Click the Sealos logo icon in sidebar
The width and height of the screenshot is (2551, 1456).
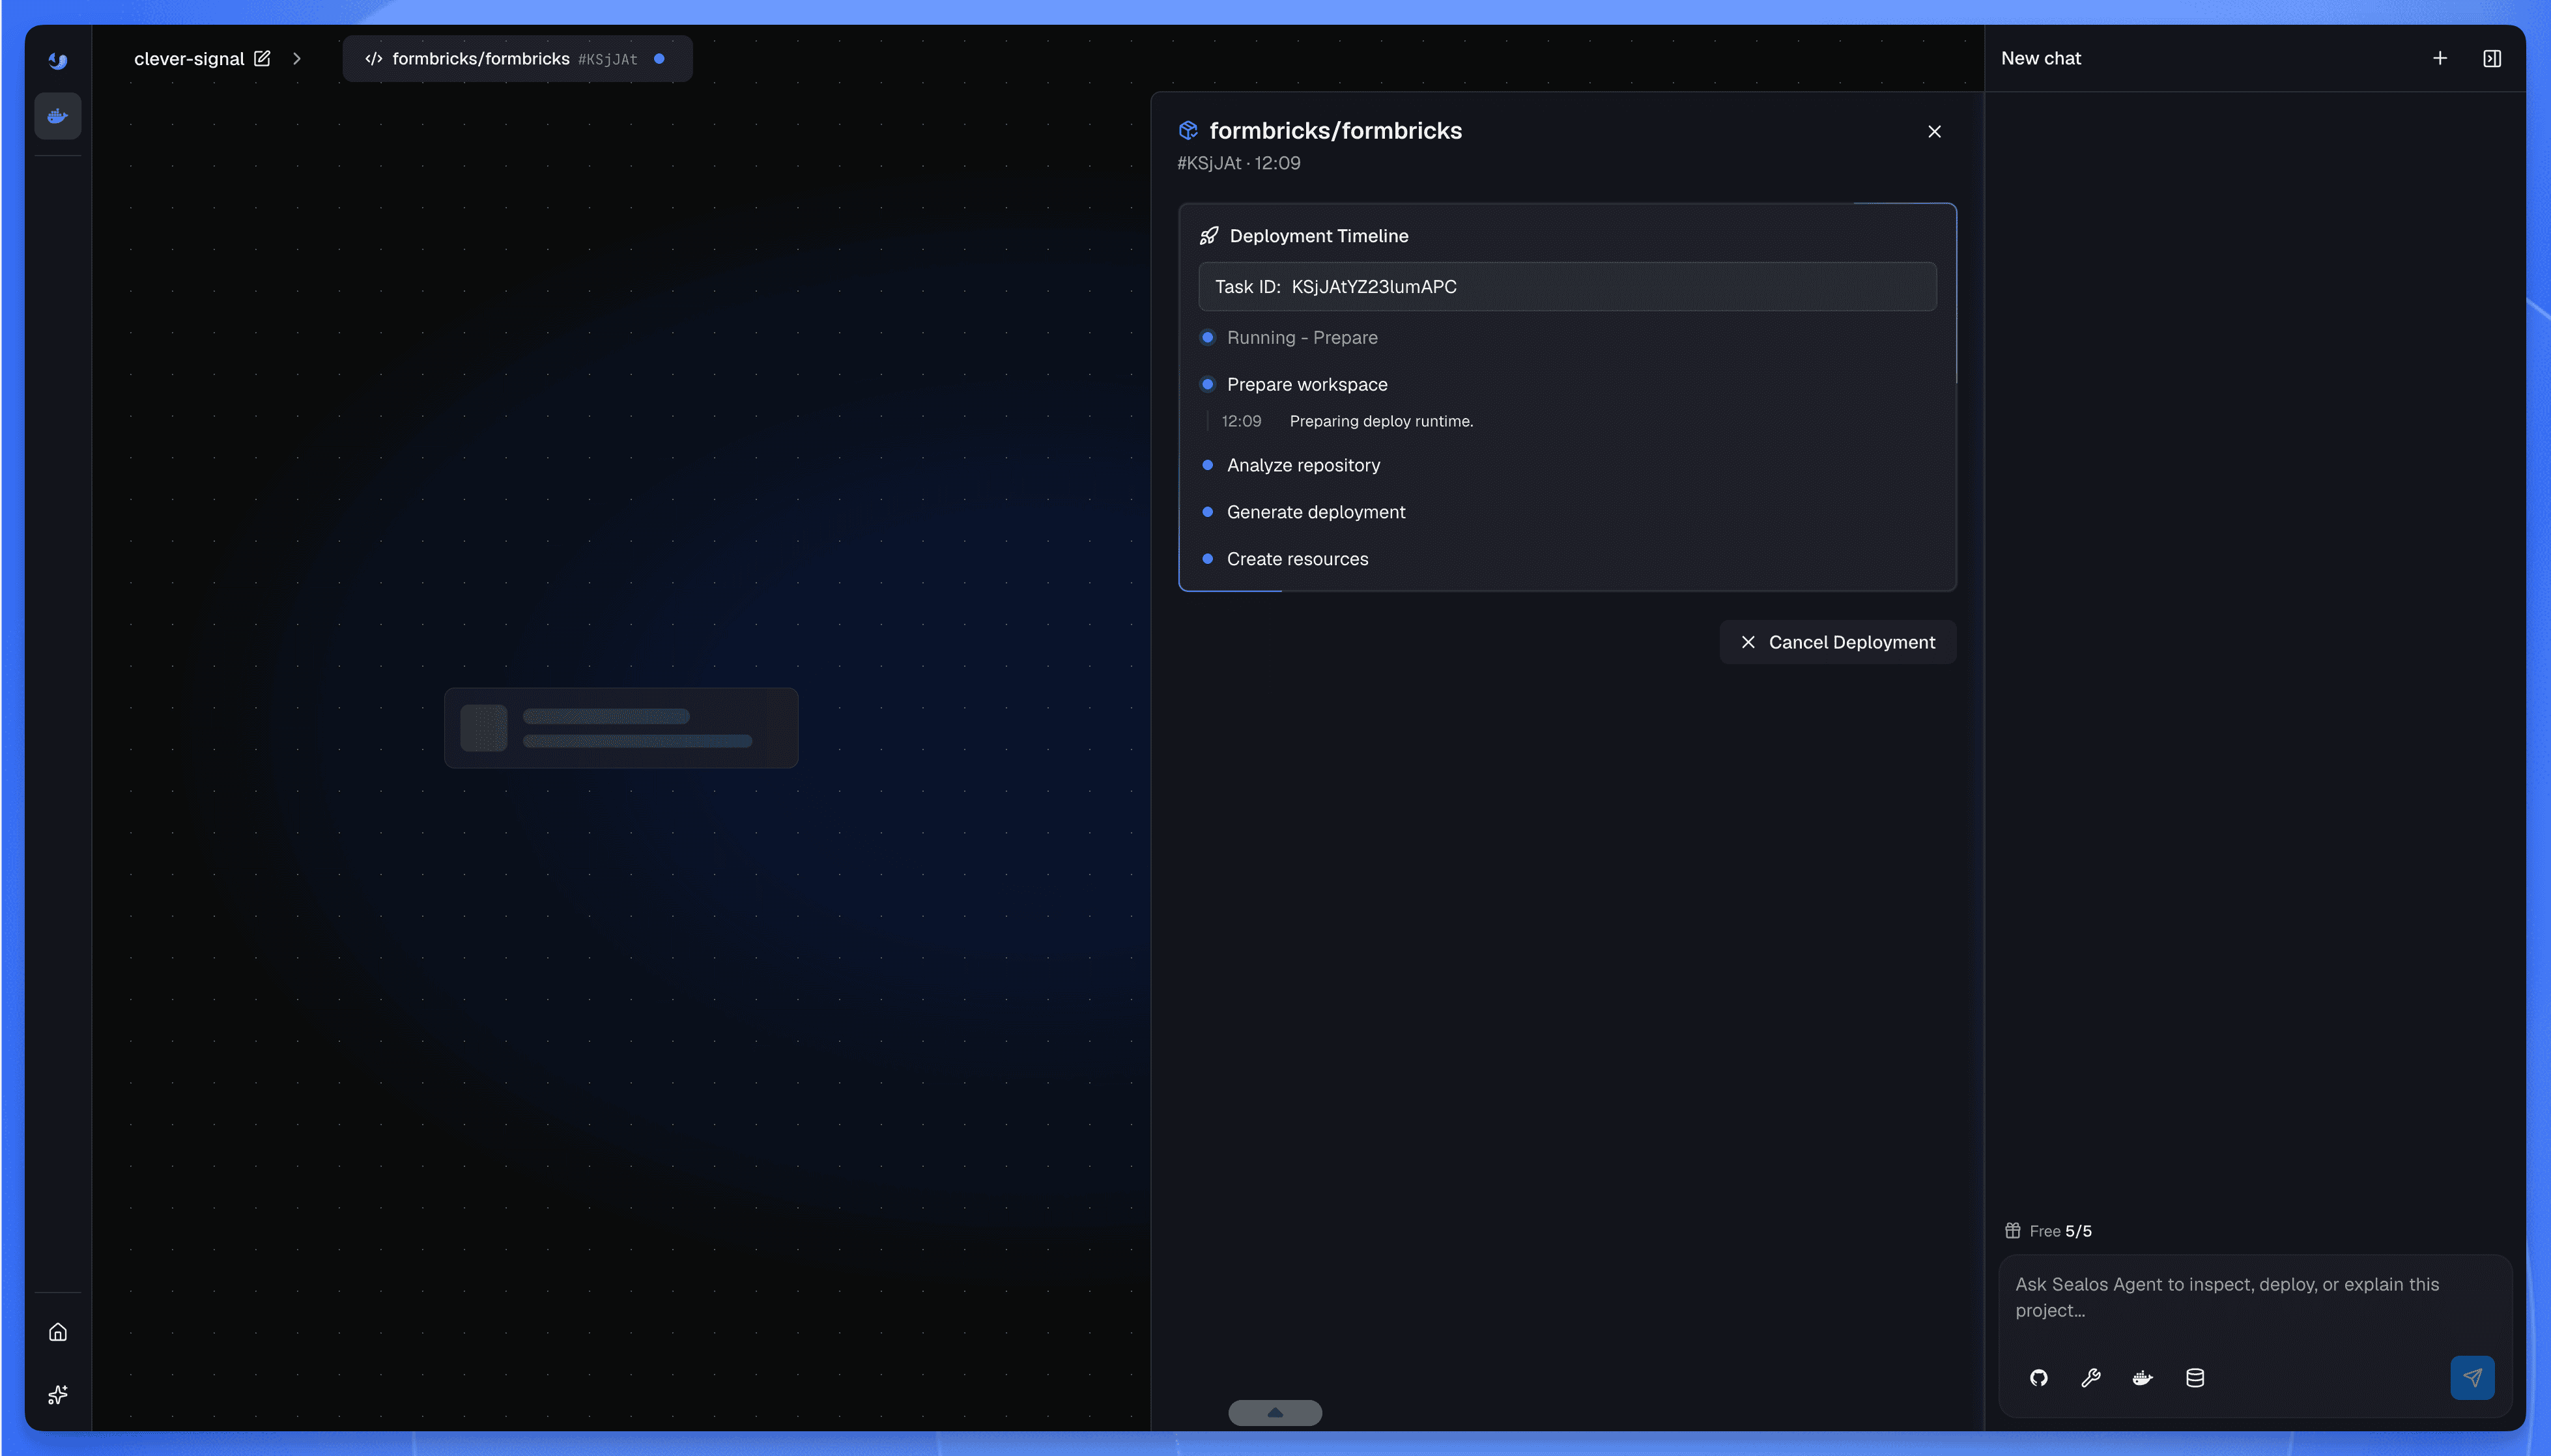tap(58, 61)
